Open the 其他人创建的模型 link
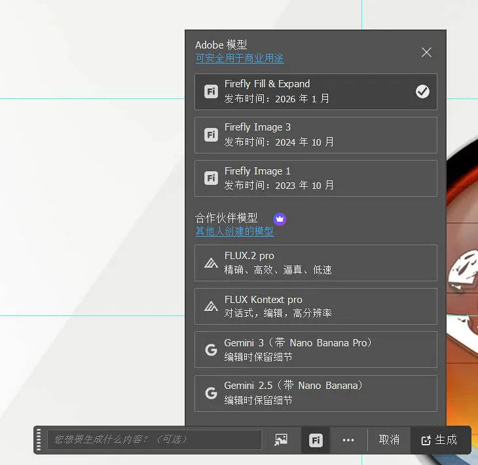The image size is (478, 465). (234, 231)
